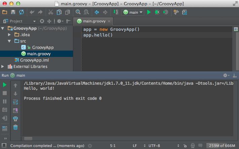Expand the .idea folder
The width and height of the screenshot is (239, 149).
pyautogui.click(x=9, y=34)
